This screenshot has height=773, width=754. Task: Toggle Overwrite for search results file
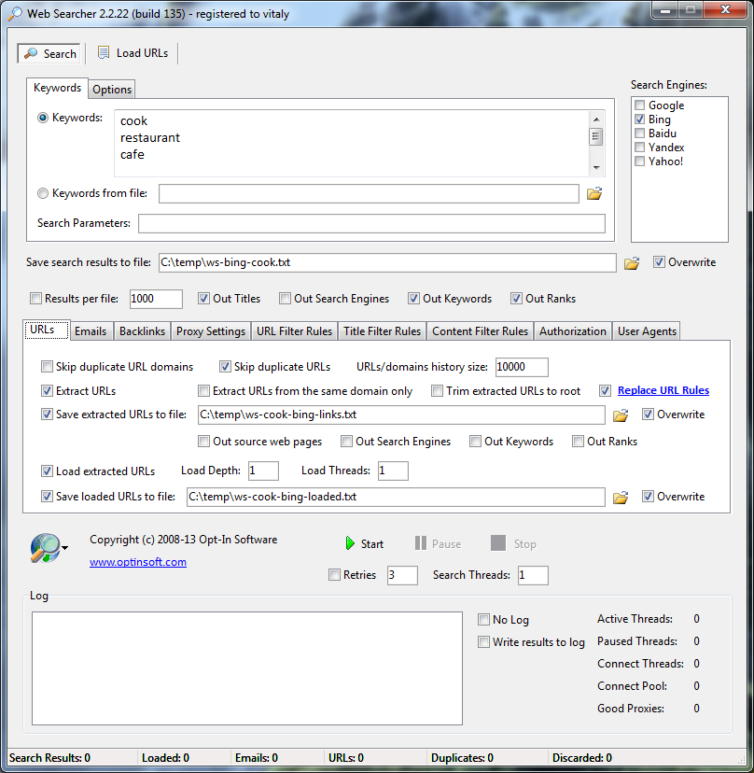coord(659,262)
